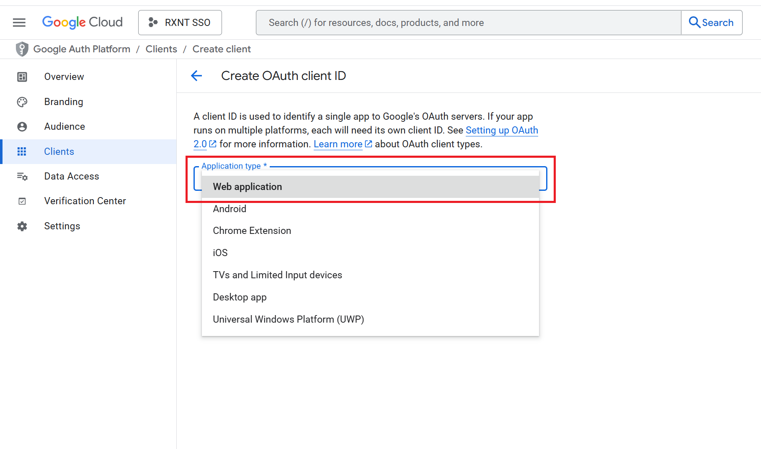Open the hamburger navigation menu
This screenshot has height=449, width=761.
[x=19, y=23]
